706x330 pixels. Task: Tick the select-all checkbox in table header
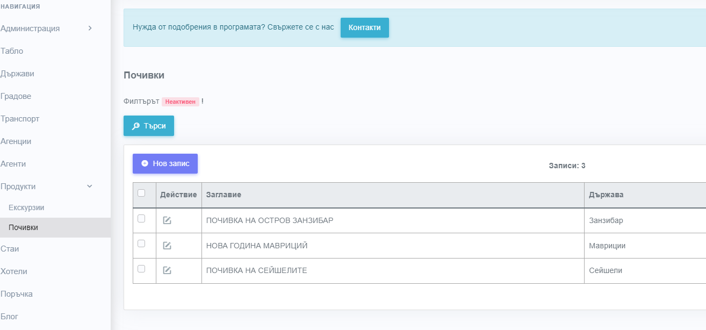[141, 193]
